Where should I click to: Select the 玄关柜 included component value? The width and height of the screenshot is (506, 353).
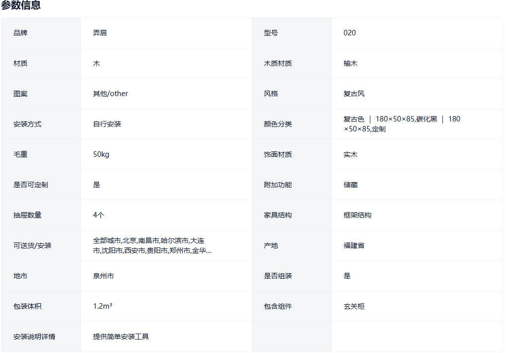[354, 306]
